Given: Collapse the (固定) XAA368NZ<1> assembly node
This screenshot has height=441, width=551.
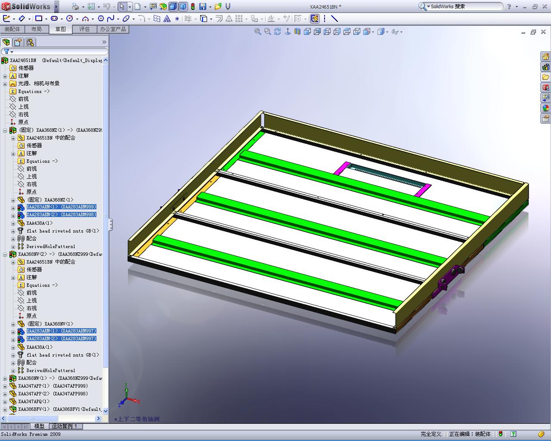Looking at the screenshot, I should 5,130.
